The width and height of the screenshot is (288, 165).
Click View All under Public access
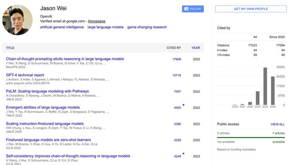click(277, 124)
